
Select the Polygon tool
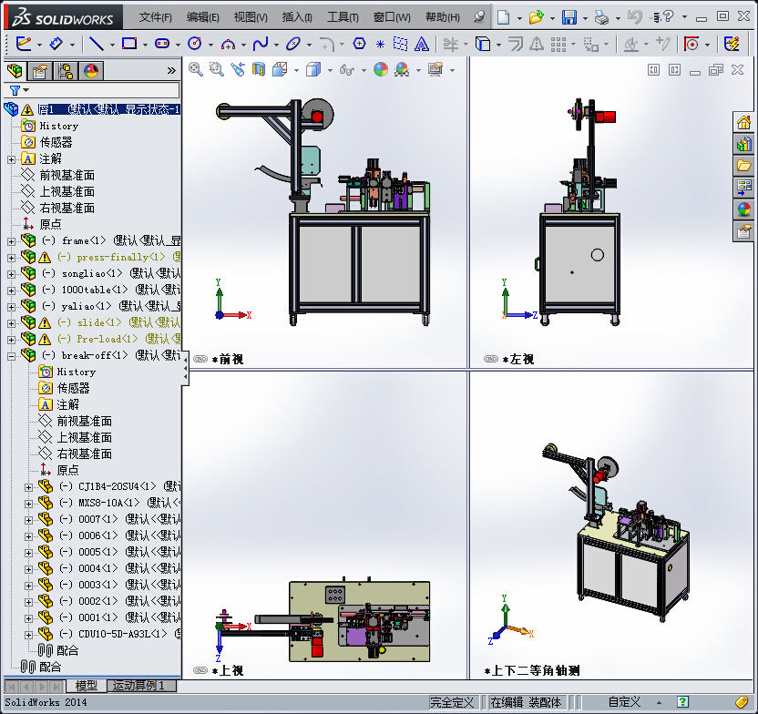(x=359, y=44)
